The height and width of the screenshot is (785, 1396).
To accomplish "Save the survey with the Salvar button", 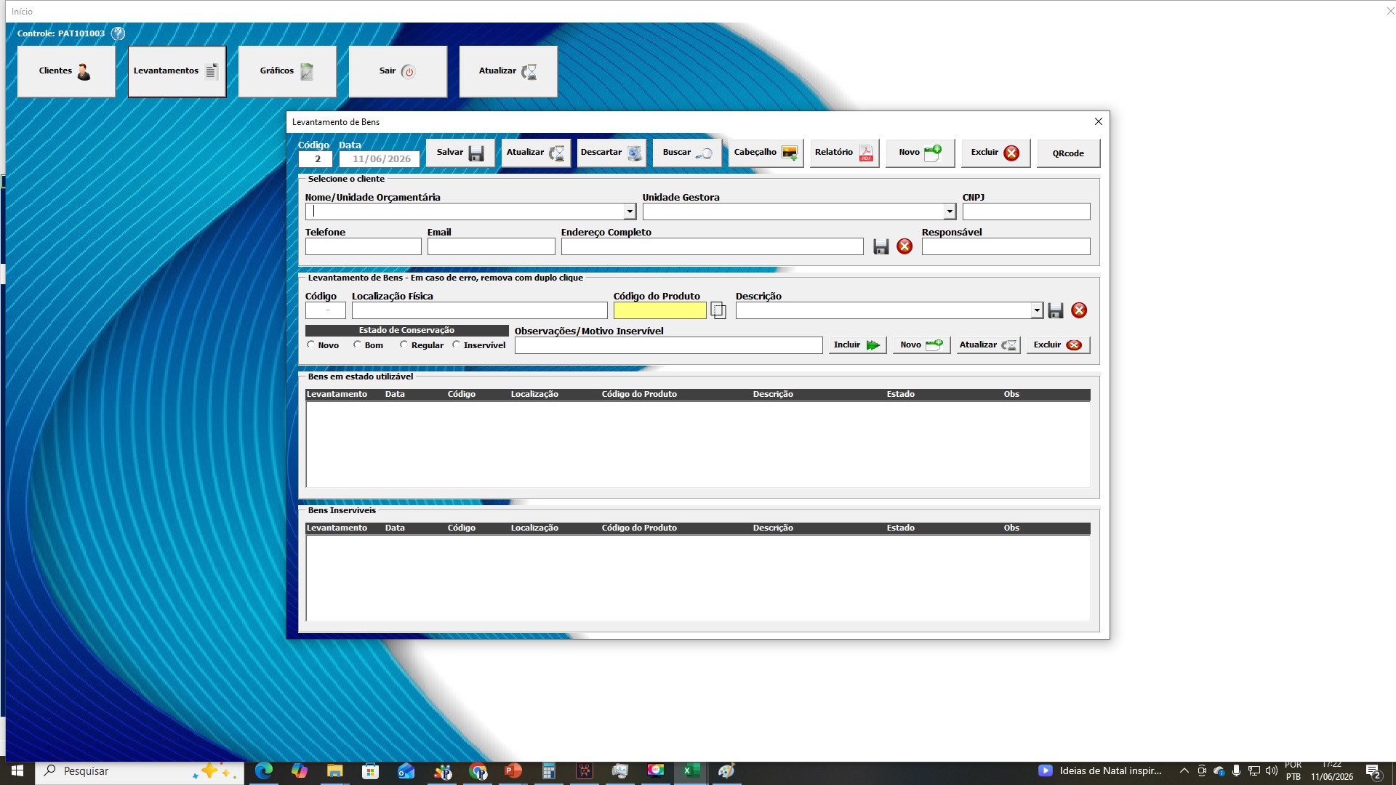I will [x=460, y=153].
